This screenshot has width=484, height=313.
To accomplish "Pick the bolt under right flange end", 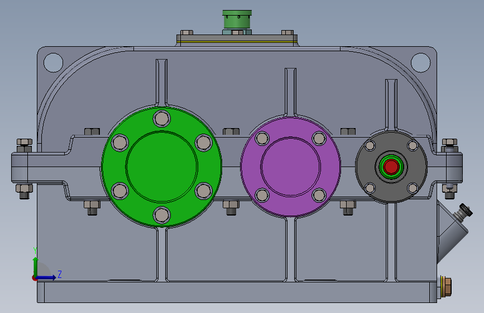I will click(x=449, y=192).
